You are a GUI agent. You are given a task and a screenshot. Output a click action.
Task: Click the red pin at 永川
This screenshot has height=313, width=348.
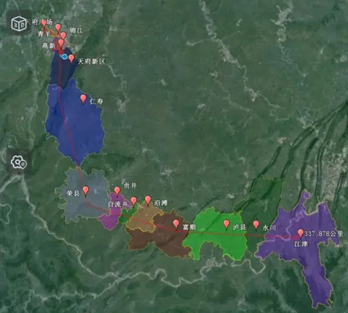[x=256, y=225]
